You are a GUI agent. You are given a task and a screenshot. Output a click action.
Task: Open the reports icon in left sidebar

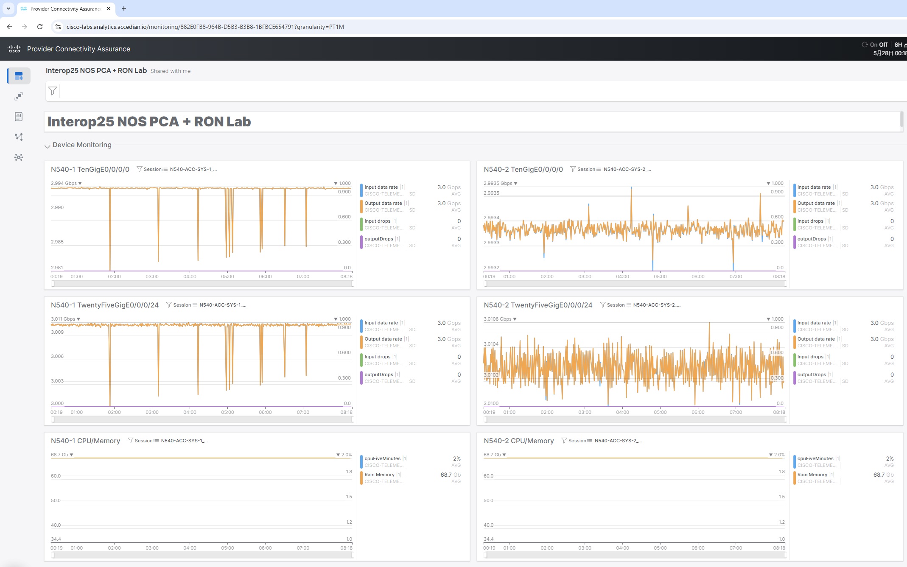coord(19,117)
